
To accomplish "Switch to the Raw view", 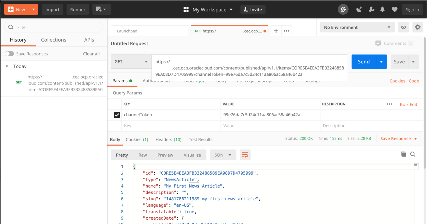I will [x=143, y=155].
